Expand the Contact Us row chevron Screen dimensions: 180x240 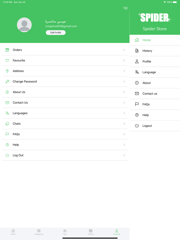click(124, 103)
